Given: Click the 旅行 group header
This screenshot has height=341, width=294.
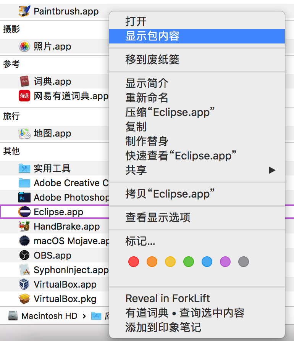Looking at the screenshot, I should 11,116.
